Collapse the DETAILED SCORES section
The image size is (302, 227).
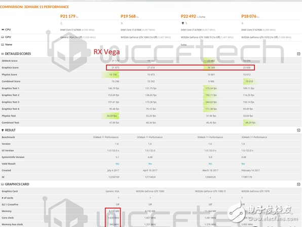(298, 54)
